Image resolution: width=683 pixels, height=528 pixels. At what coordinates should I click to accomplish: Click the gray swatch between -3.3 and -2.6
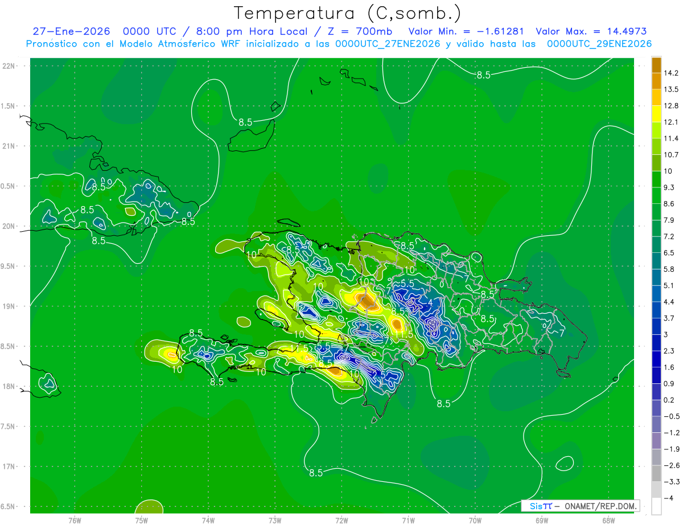click(x=656, y=473)
